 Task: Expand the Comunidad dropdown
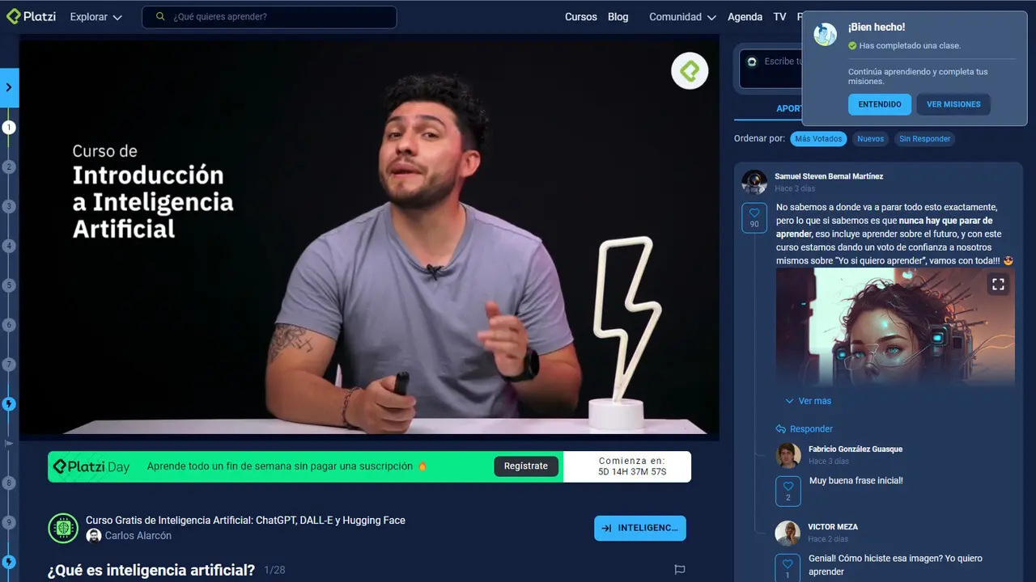point(682,17)
